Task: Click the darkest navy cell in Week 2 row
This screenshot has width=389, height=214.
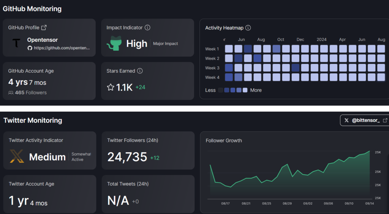Action: pos(239,58)
